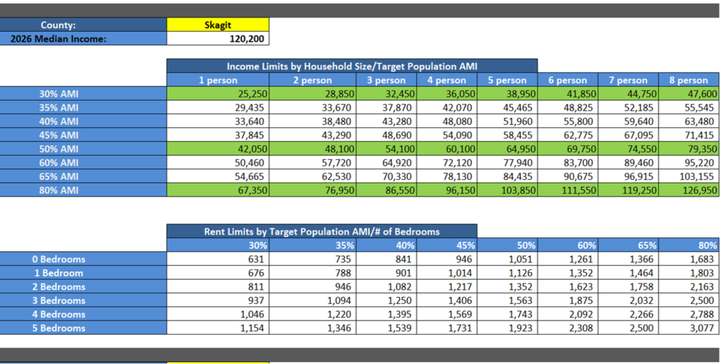Click the 3,077 rent cell

coord(689,328)
